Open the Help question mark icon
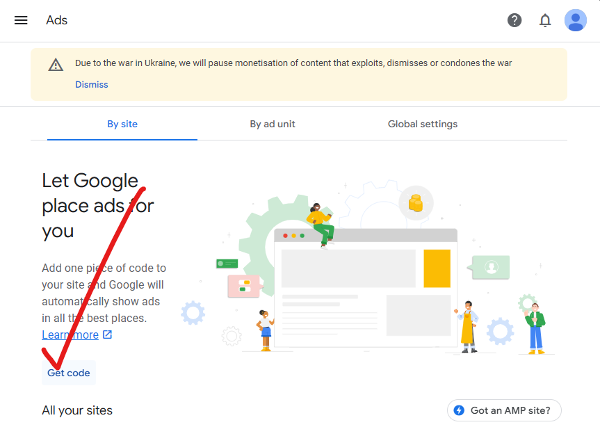This screenshot has height=427, width=600. point(514,20)
